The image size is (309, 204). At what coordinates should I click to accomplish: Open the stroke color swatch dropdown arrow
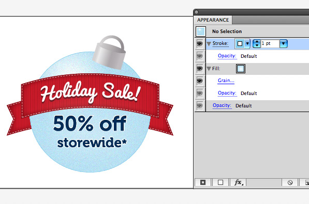pos(247,43)
